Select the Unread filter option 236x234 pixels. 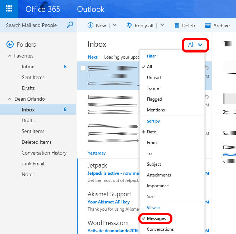(x=154, y=78)
